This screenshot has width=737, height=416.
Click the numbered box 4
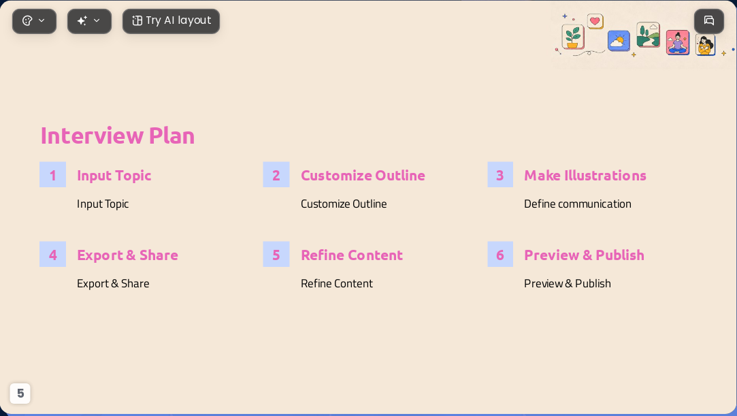pos(52,255)
